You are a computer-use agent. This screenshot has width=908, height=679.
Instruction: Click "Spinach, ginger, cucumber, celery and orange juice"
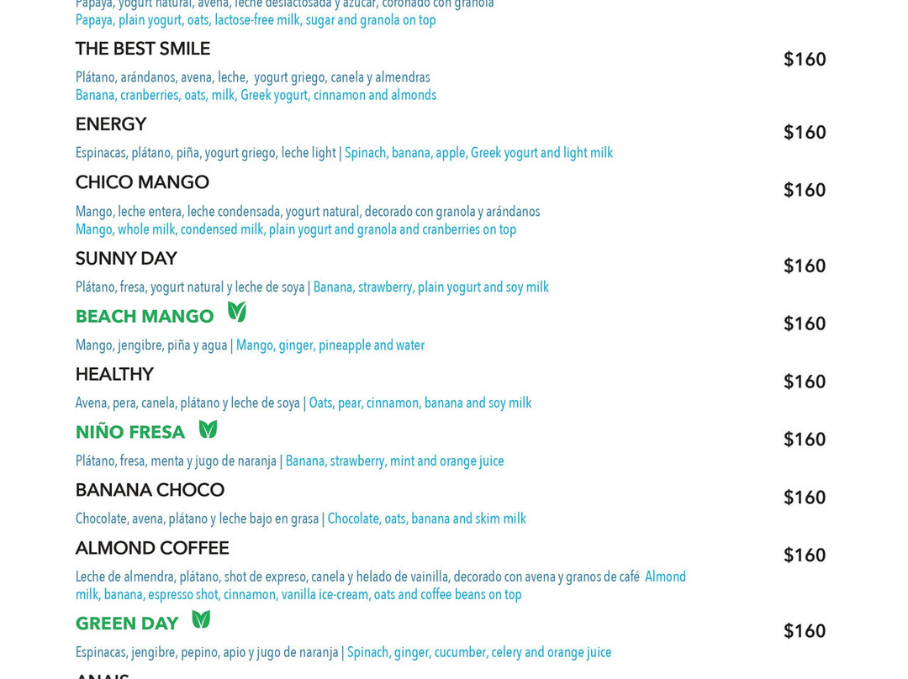[479, 652]
